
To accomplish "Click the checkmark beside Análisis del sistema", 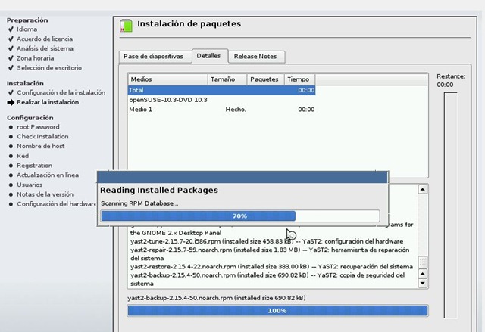I will coord(11,48).
